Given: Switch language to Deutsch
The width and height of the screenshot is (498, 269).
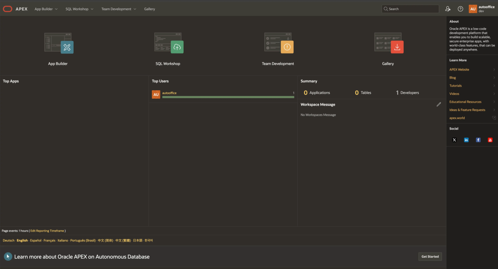Looking at the screenshot, I should click(x=8, y=240).
